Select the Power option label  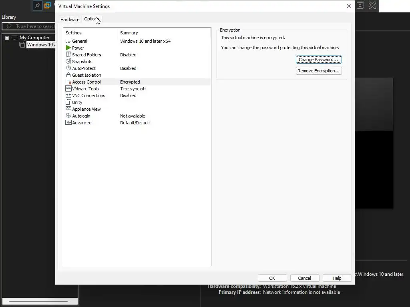tap(78, 48)
